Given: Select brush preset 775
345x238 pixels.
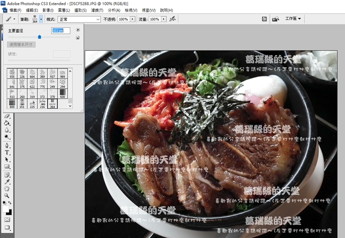Looking at the screenshot, I should [42, 84].
